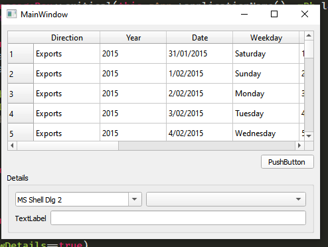Click the TextLabel label
328x247 pixels.
point(31,218)
